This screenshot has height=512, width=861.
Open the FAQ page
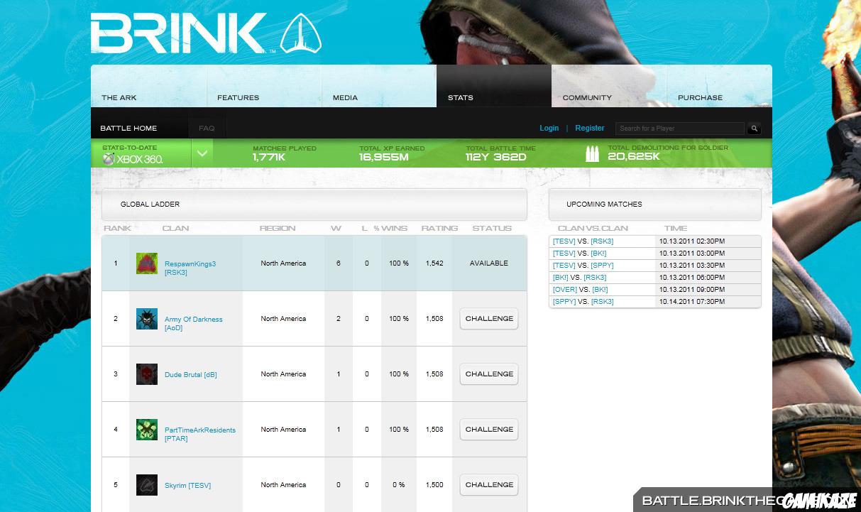point(207,128)
